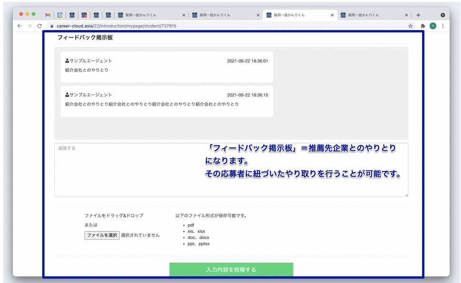Close the rightmost 採用一括かんりくん tab
Viewport: 461px width, 283px height.
406,15
